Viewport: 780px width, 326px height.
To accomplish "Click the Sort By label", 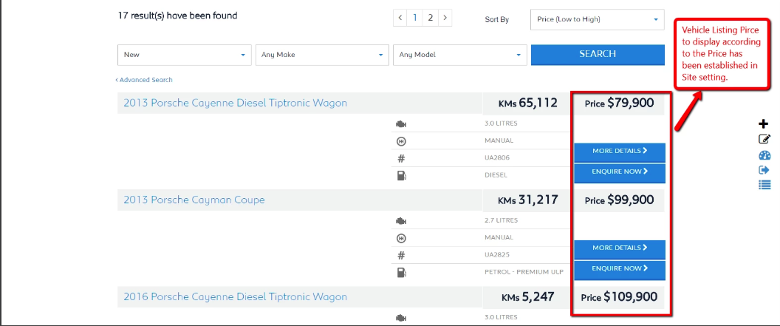I will click(497, 20).
